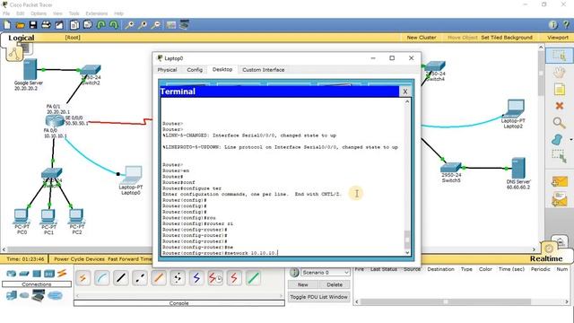Open the drawing palette toolbar icon

[171, 25]
